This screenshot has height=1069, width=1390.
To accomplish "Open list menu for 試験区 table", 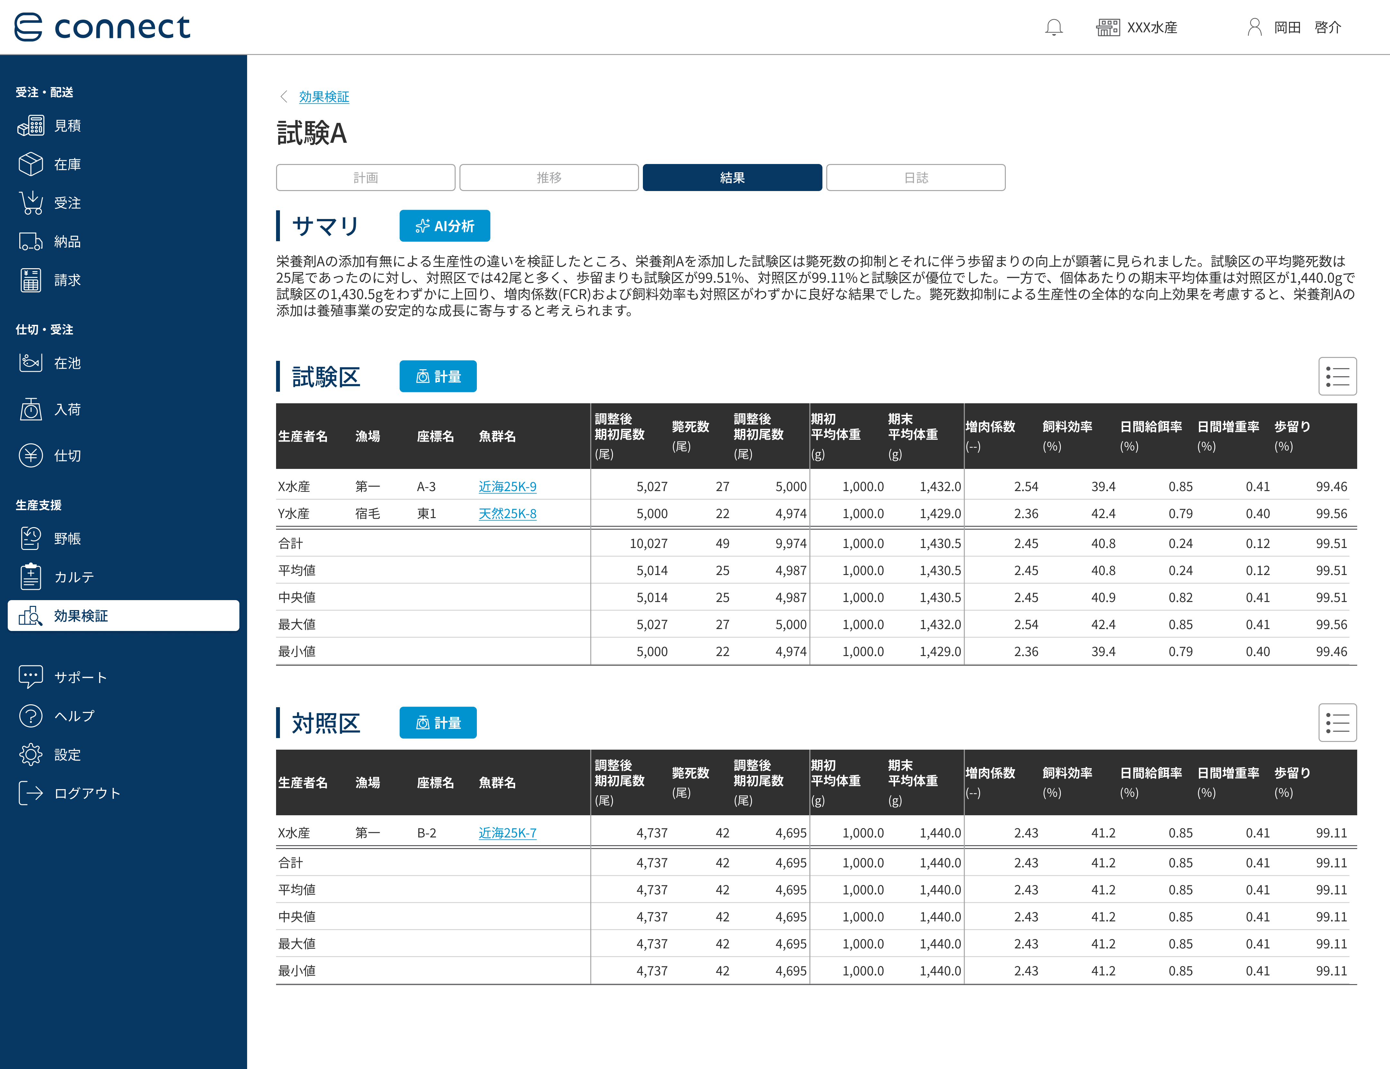I will click(x=1337, y=376).
